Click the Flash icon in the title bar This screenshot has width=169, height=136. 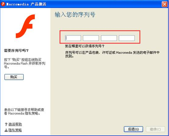pos(3,4)
